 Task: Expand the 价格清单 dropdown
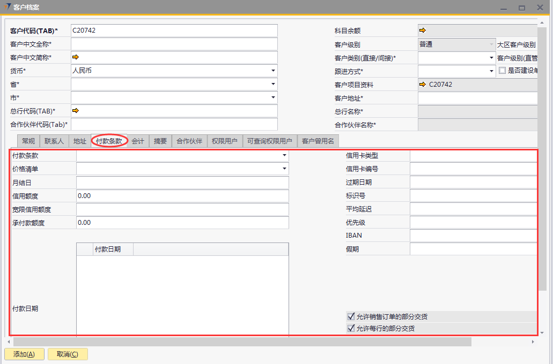284,169
